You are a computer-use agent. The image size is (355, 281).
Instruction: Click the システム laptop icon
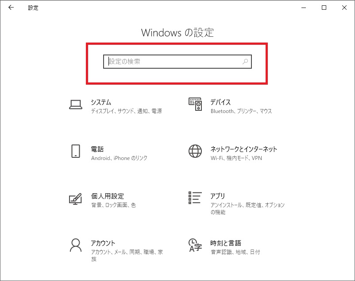click(76, 105)
